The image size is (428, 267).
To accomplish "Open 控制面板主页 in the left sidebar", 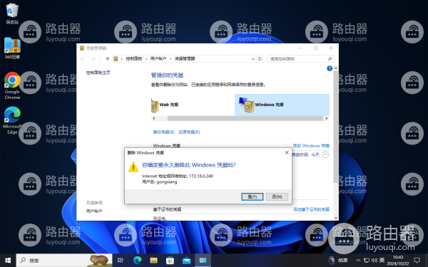I will pos(98,73).
